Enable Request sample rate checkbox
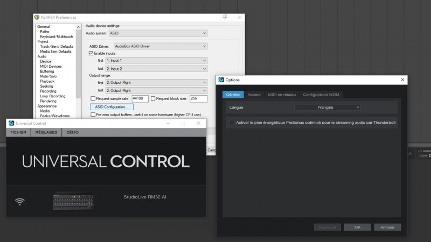The height and width of the screenshot is (242, 431). pyautogui.click(x=93, y=98)
